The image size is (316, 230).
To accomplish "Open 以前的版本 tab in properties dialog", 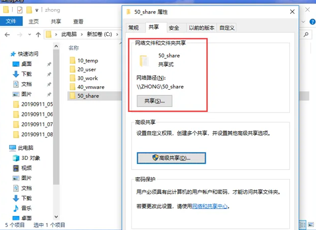I will coord(202,28).
